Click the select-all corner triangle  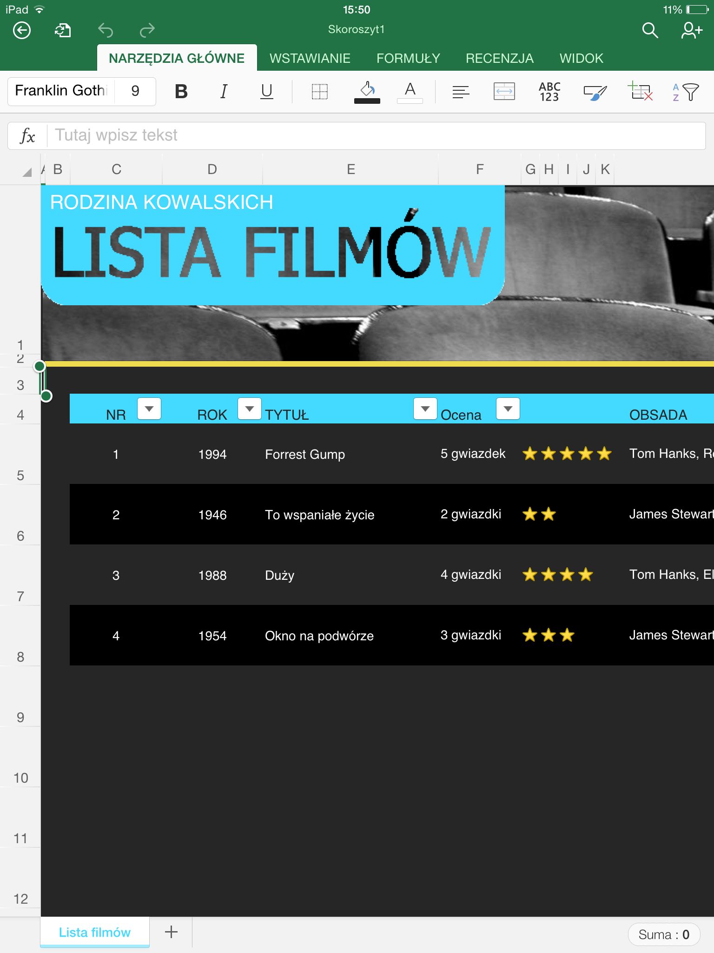click(26, 172)
